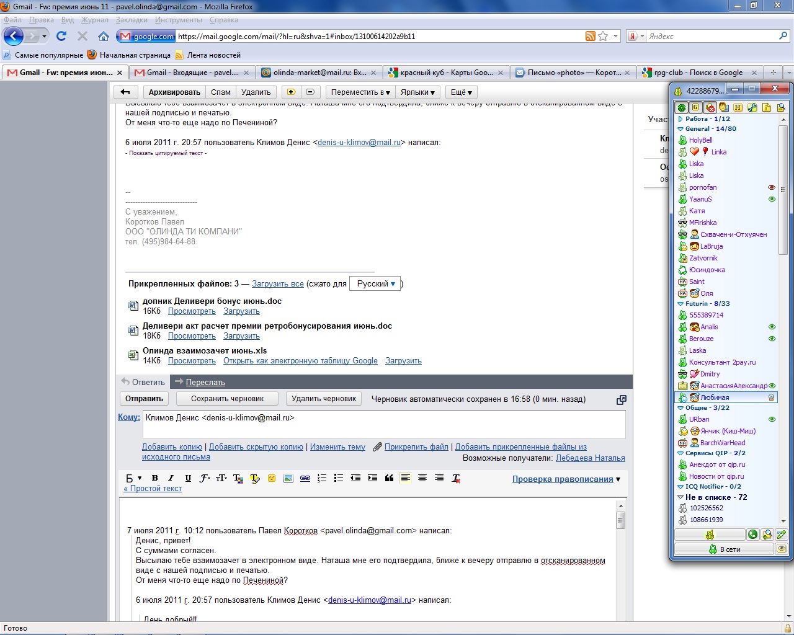Insert an emoticon from the compose toolbar
Image resolution: width=794 pixels, height=635 pixels.
pos(272,478)
